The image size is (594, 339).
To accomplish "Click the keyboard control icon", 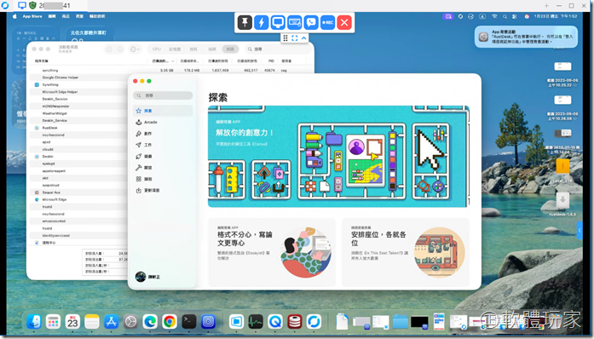I will (x=295, y=22).
